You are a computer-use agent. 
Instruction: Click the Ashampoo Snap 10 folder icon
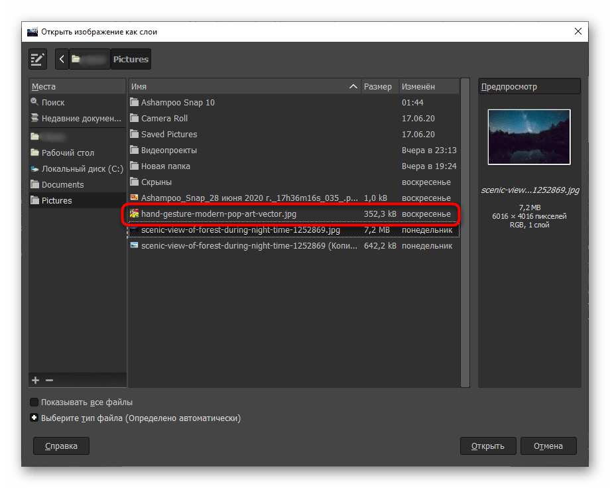click(x=134, y=102)
